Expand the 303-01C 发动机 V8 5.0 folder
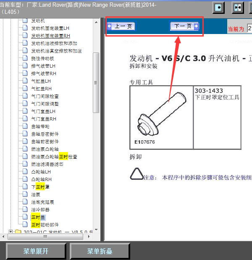This screenshot has height=260, width=252. (11, 231)
